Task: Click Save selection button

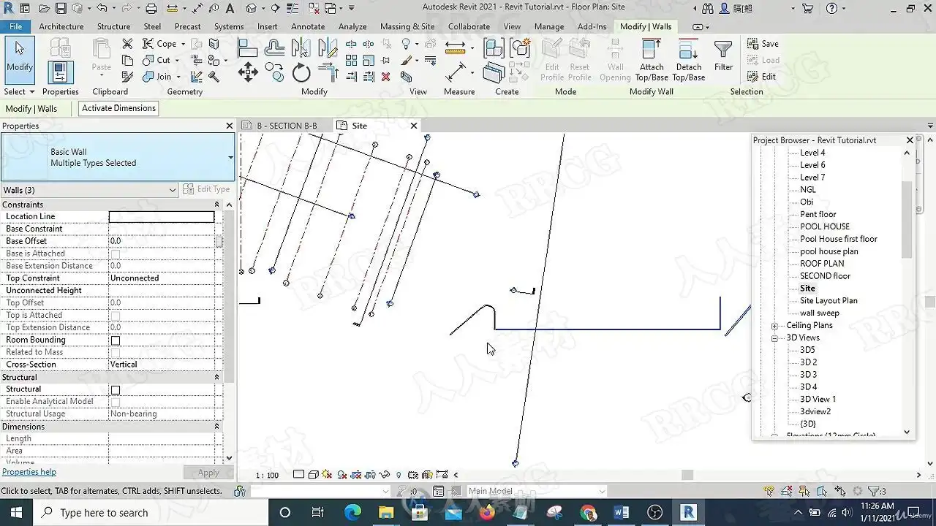Action: click(x=763, y=44)
